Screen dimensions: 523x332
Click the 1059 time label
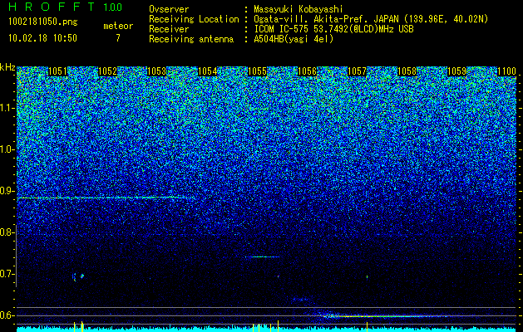[x=456, y=71]
